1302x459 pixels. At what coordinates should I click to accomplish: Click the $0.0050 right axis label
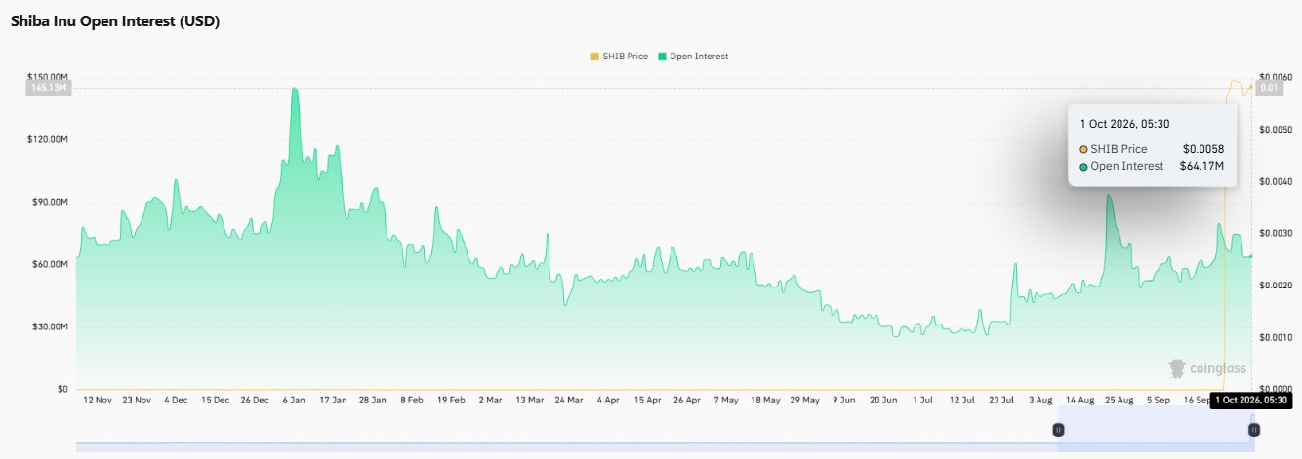[x=1276, y=130]
